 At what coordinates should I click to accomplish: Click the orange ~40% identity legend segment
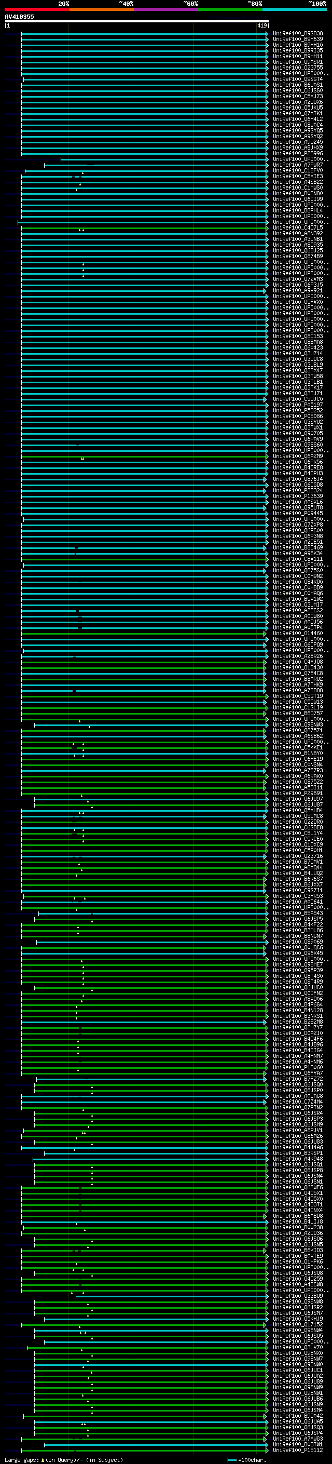click(x=102, y=10)
